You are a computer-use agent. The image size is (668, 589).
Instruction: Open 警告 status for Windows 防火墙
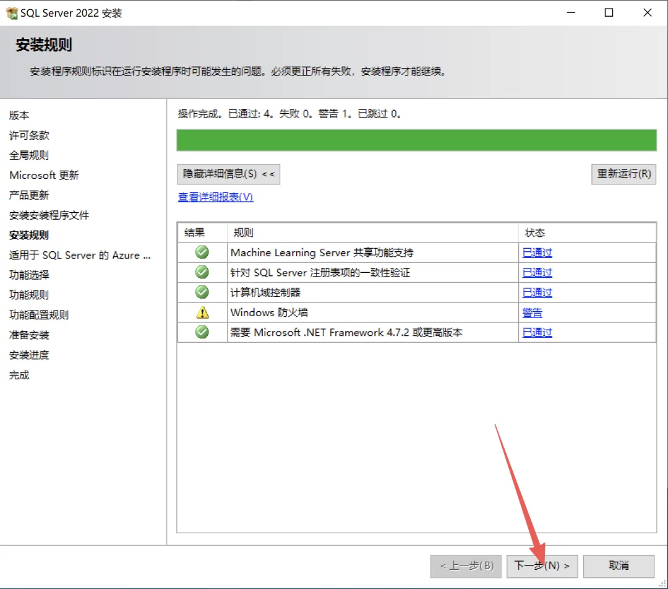(x=532, y=313)
